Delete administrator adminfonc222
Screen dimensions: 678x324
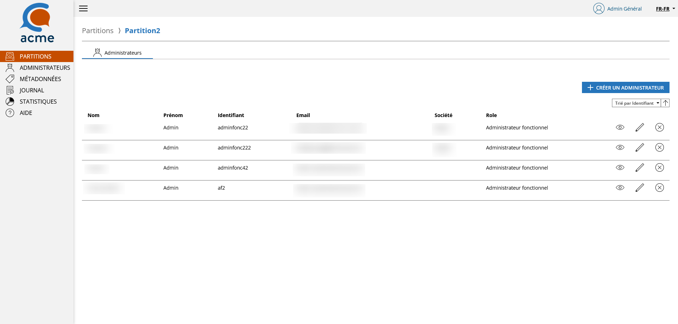pos(660,147)
